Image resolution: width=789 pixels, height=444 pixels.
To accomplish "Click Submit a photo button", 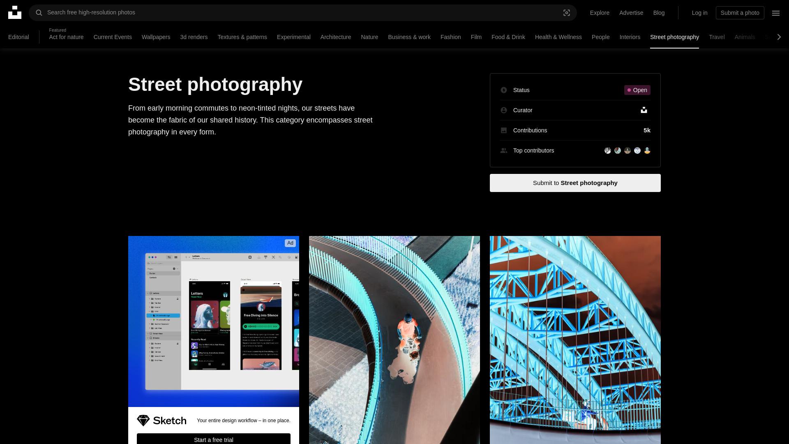I will click(x=740, y=13).
